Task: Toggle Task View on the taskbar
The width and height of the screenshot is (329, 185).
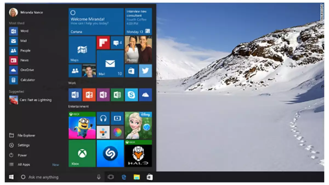Action: pyautogui.click(x=111, y=177)
